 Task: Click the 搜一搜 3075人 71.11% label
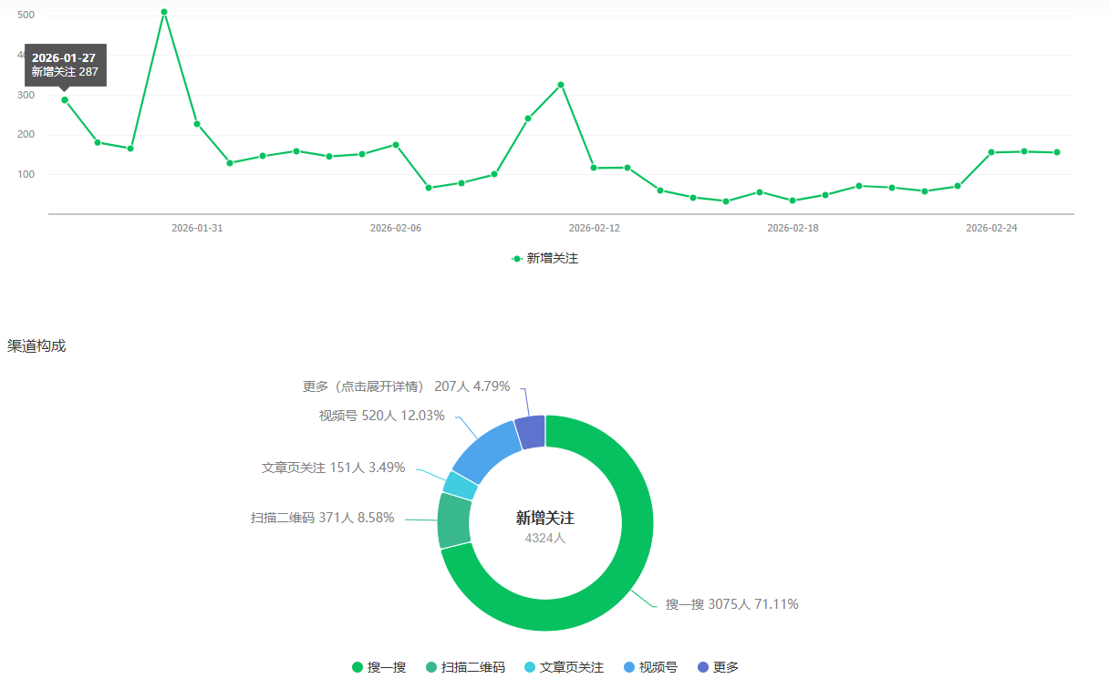pyautogui.click(x=731, y=604)
